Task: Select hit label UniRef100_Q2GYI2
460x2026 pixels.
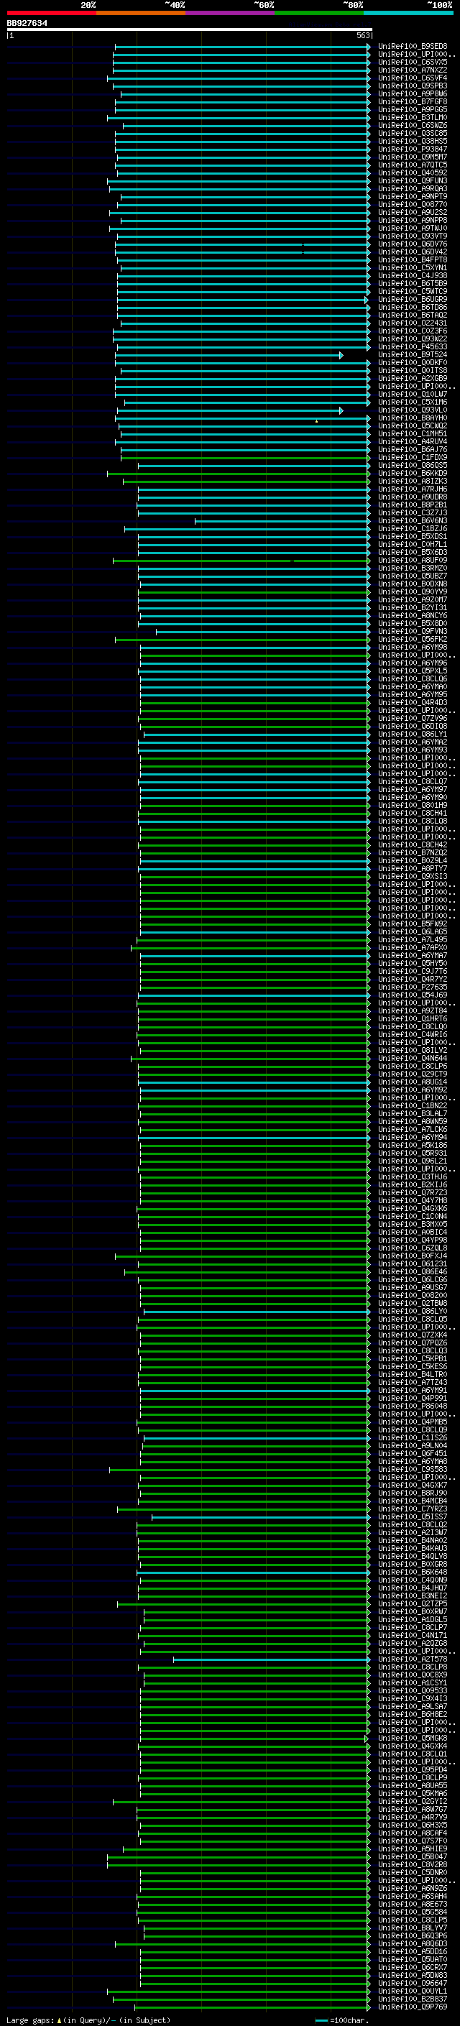Action: coord(412,1801)
